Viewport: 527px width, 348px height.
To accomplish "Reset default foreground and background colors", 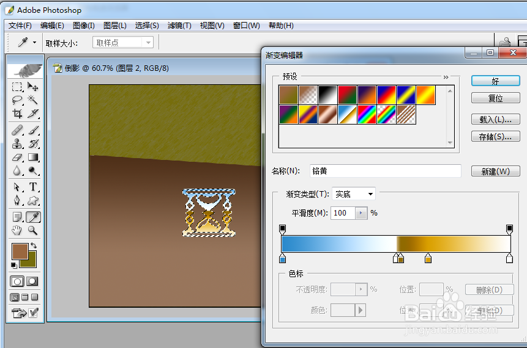I will 14,266.
